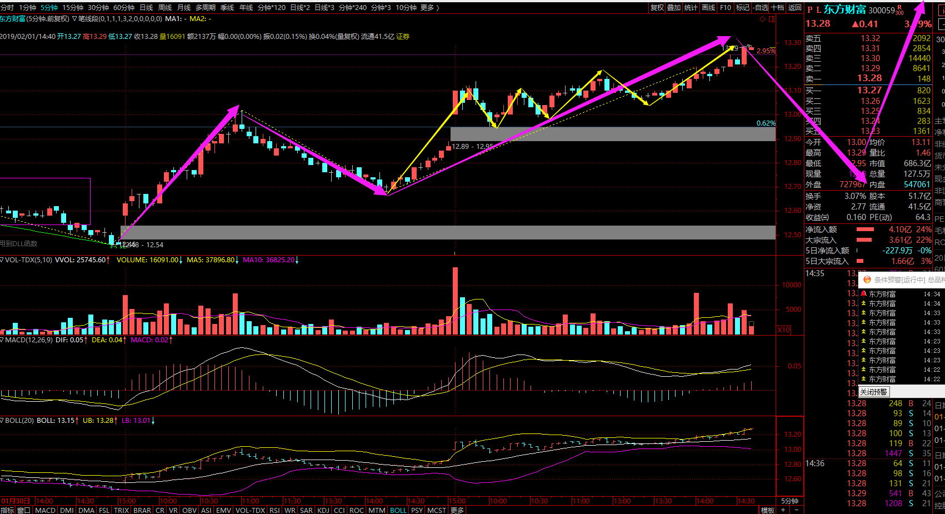The height and width of the screenshot is (514, 945).
Task: Switch to the 1分钟 period tab
Action: click(27, 8)
